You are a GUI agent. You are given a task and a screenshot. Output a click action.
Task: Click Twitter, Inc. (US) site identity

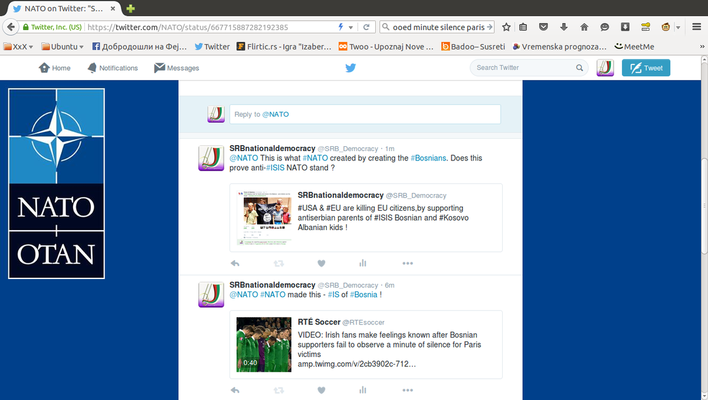[x=52, y=27]
